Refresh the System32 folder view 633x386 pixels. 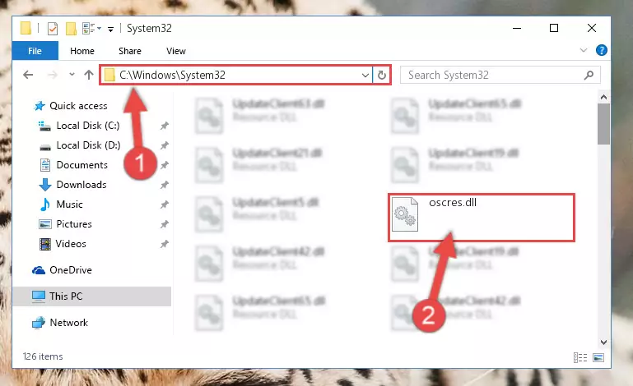(x=381, y=75)
